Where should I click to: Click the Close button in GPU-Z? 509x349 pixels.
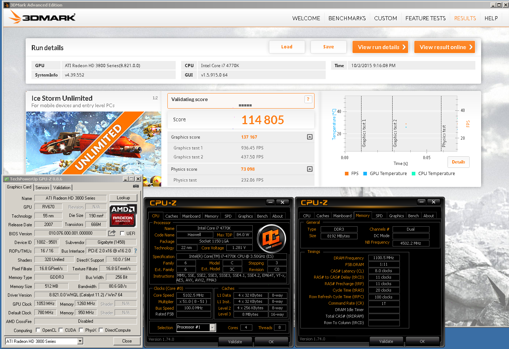127,341
